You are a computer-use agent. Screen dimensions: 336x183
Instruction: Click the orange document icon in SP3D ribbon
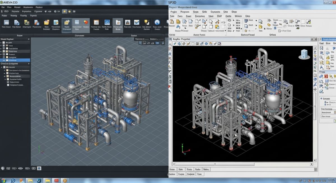pyautogui.click(x=171, y=22)
